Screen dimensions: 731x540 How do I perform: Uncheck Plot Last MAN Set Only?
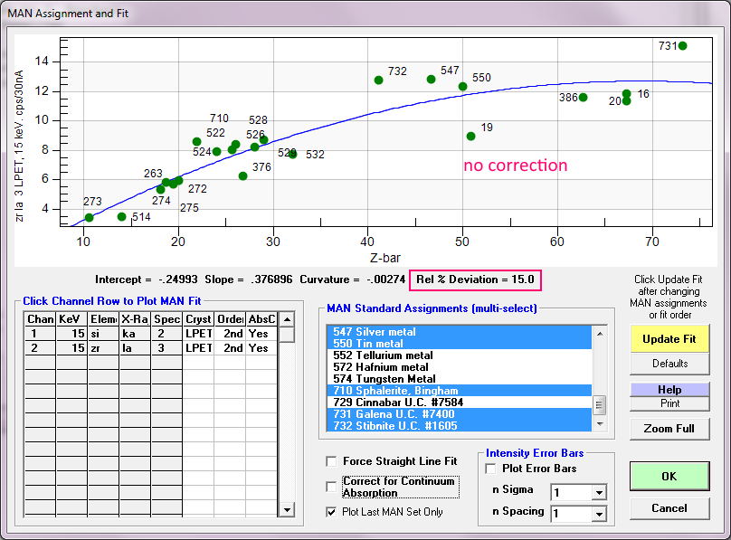(331, 512)
